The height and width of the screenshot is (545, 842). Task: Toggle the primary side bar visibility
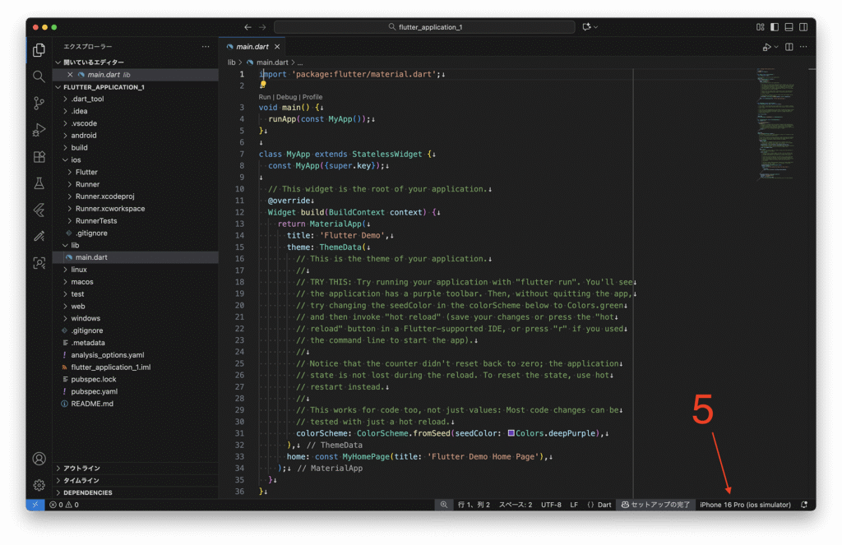pos(775,27)
